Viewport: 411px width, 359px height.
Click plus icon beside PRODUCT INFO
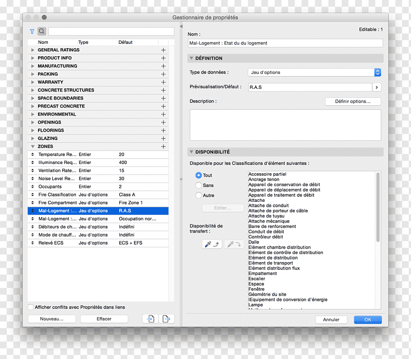click(164, 58)
